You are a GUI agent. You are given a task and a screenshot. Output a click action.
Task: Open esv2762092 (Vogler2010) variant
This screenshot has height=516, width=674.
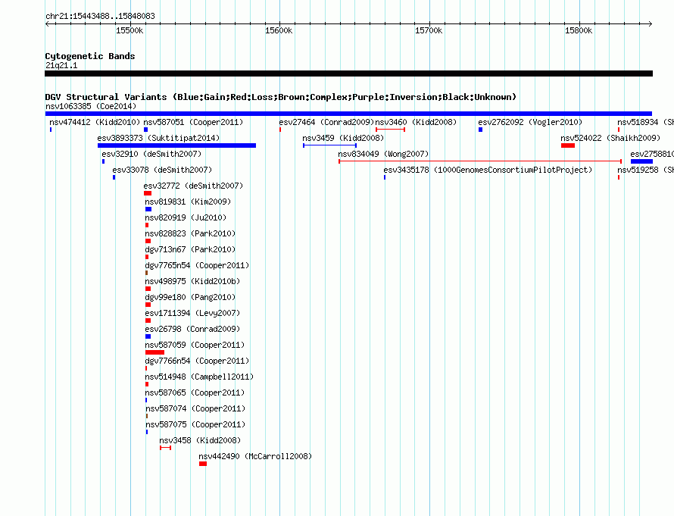(x=530, y=122)
